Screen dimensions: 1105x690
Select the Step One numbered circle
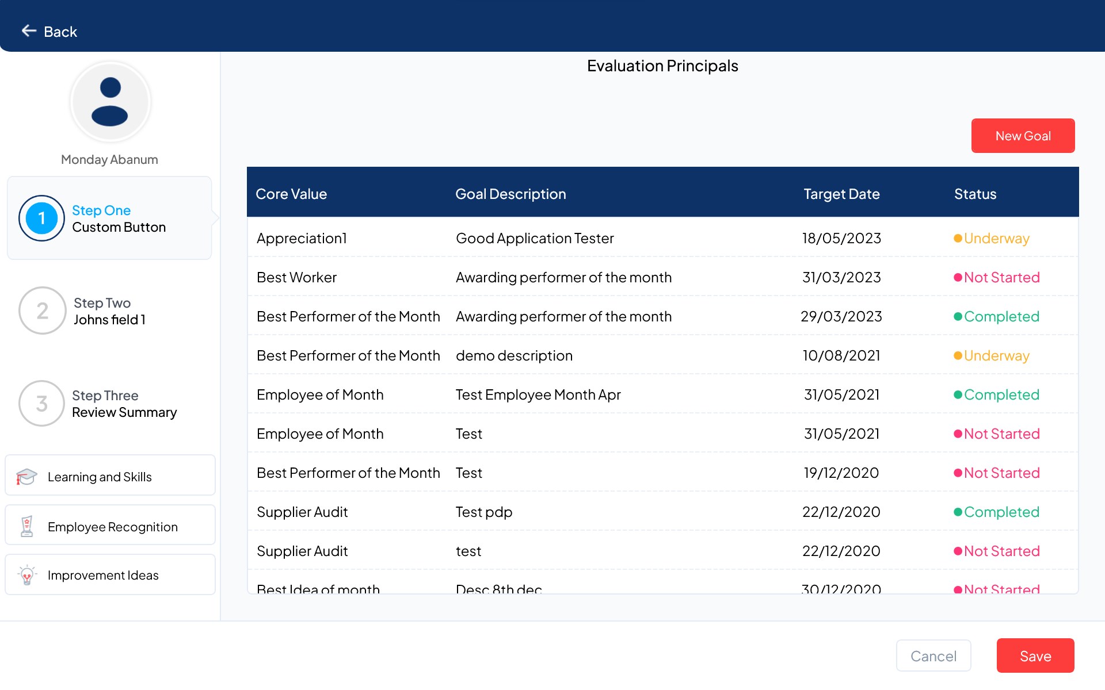(x=41, y=218)
